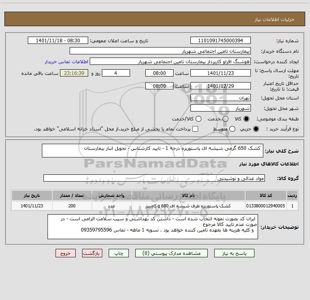Click the تاریخ نیاز column header
Image resolution: width=310 pixels, height=300 pixels.
click(32, 195)
